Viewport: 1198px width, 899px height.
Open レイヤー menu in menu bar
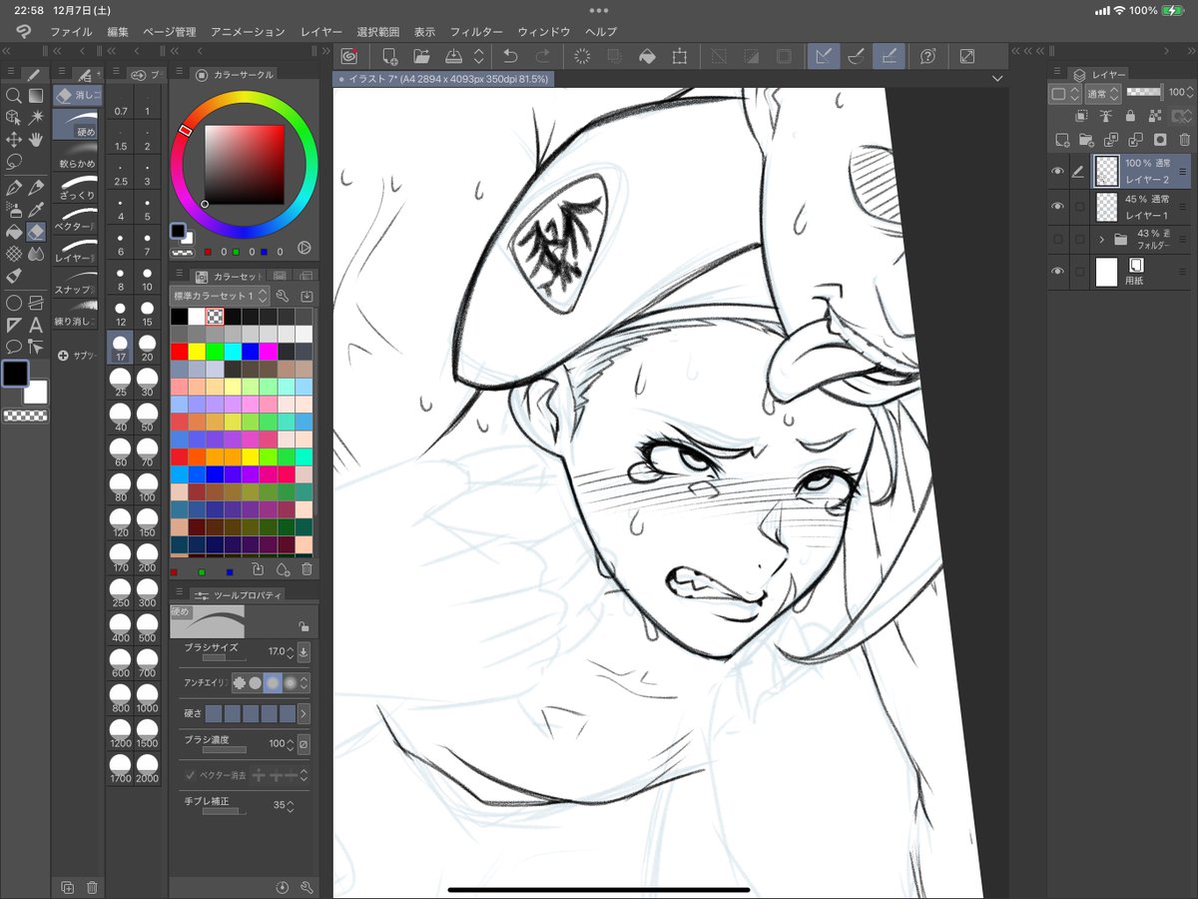[320, 32]
